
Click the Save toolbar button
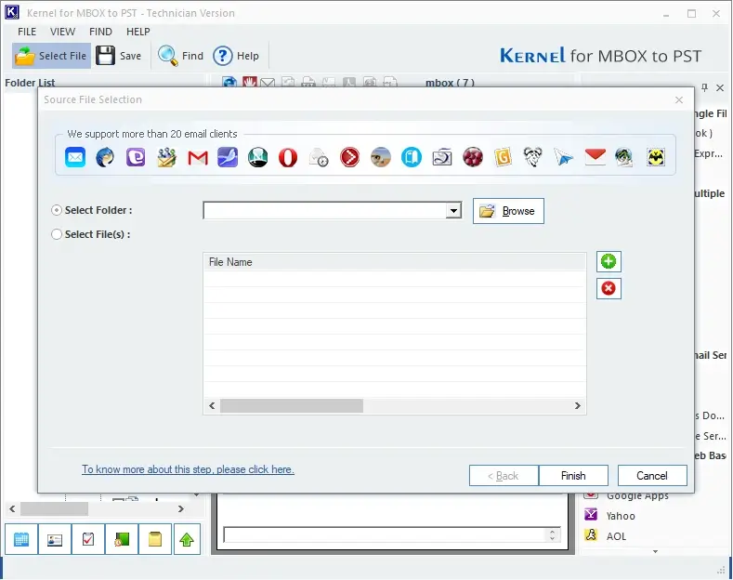pyautogui.click(x=119, y=56)
